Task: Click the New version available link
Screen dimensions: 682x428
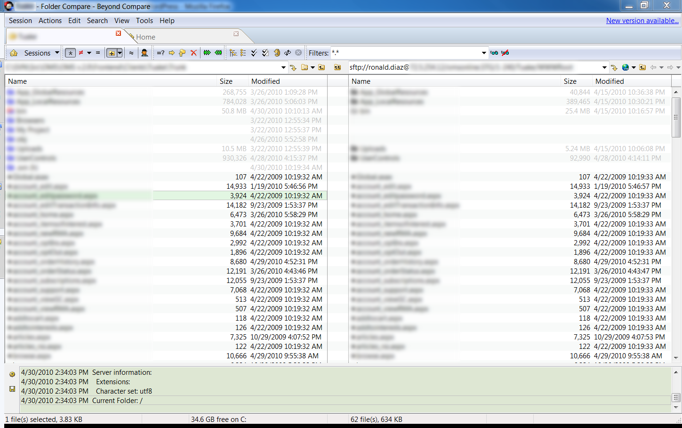Action: 642,21
